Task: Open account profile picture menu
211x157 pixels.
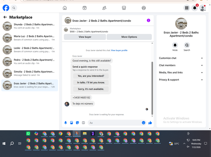Action: point(203,8)
